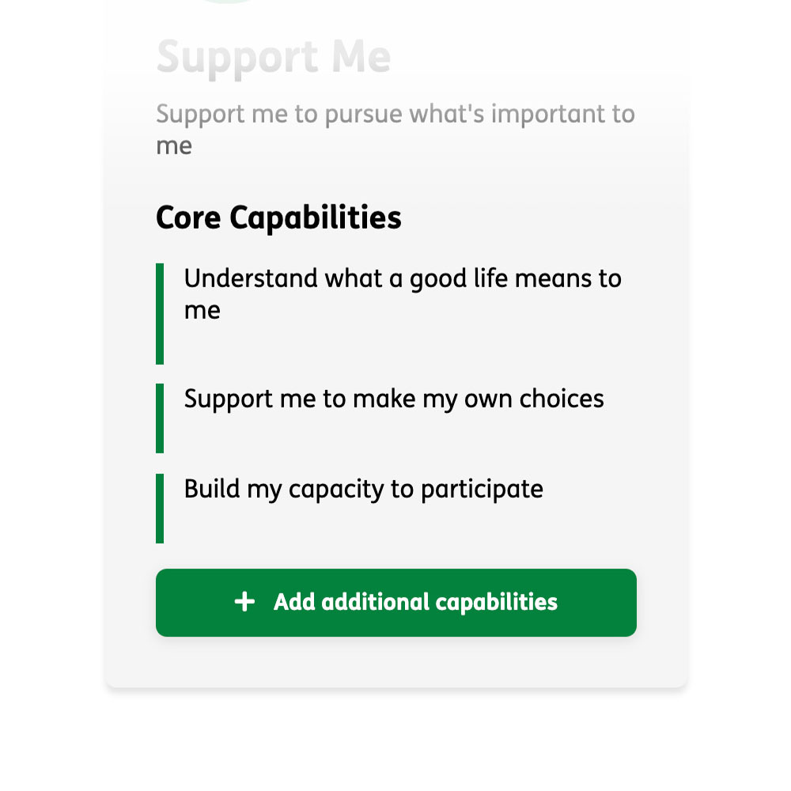The height and width of the screenshot is (791, 791).
Task: Choose "Build my capacity to participate" capability
Action: [363, 490]
